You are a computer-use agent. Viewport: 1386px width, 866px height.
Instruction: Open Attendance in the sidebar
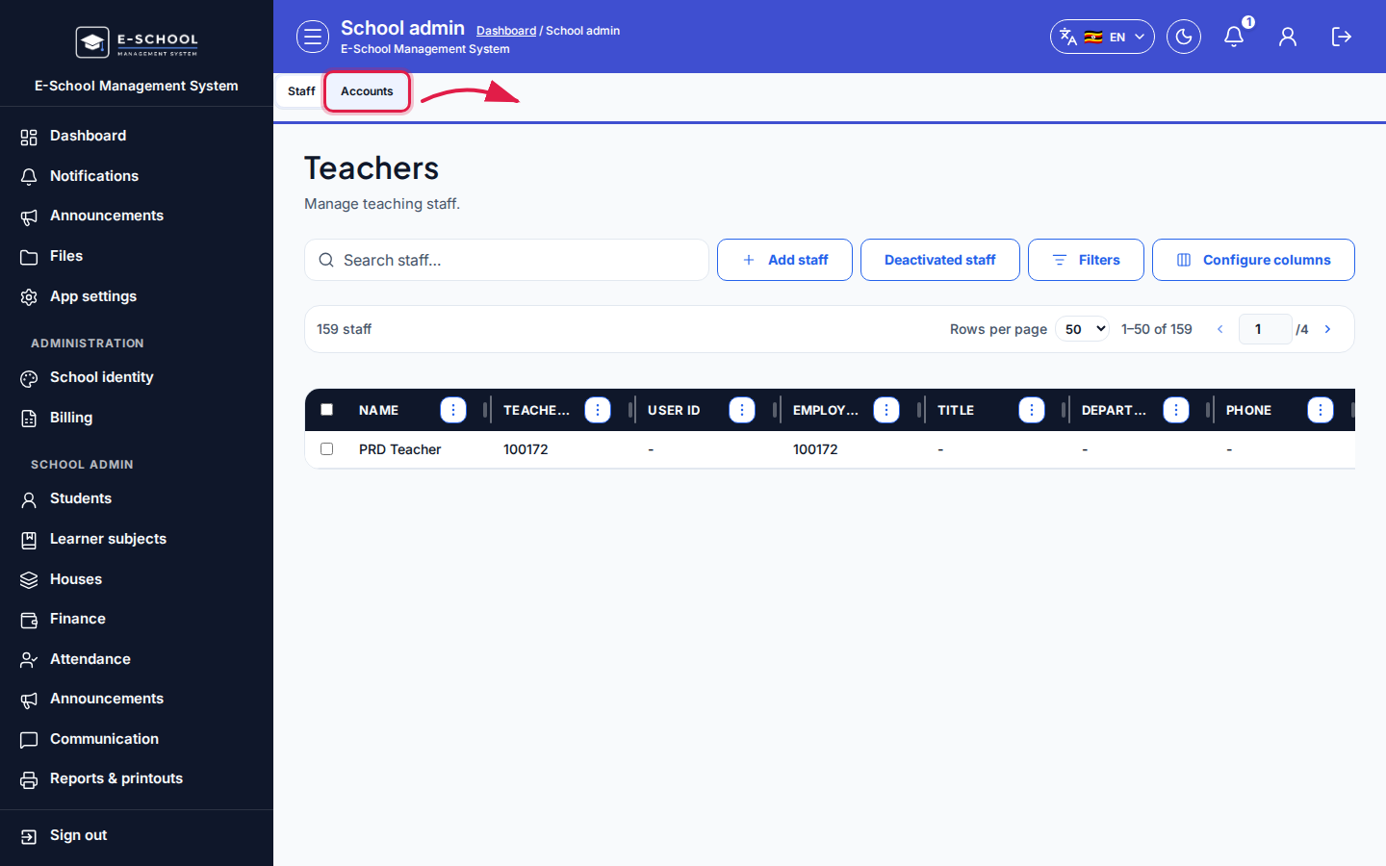pyautogui.click(x=137, y=659)
